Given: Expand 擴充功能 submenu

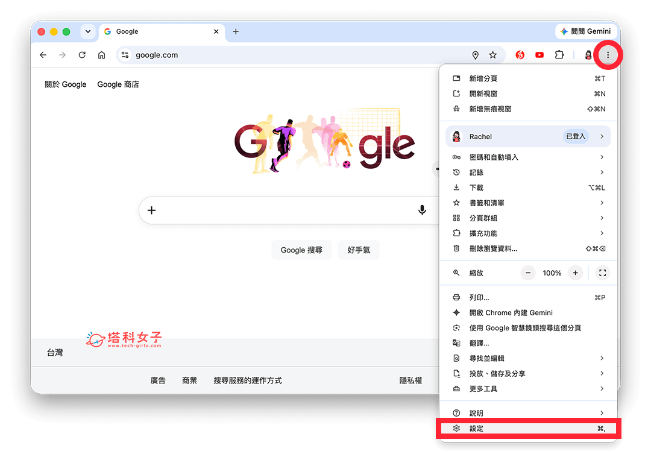Looking at the screenshot, I should pos(528,233).
